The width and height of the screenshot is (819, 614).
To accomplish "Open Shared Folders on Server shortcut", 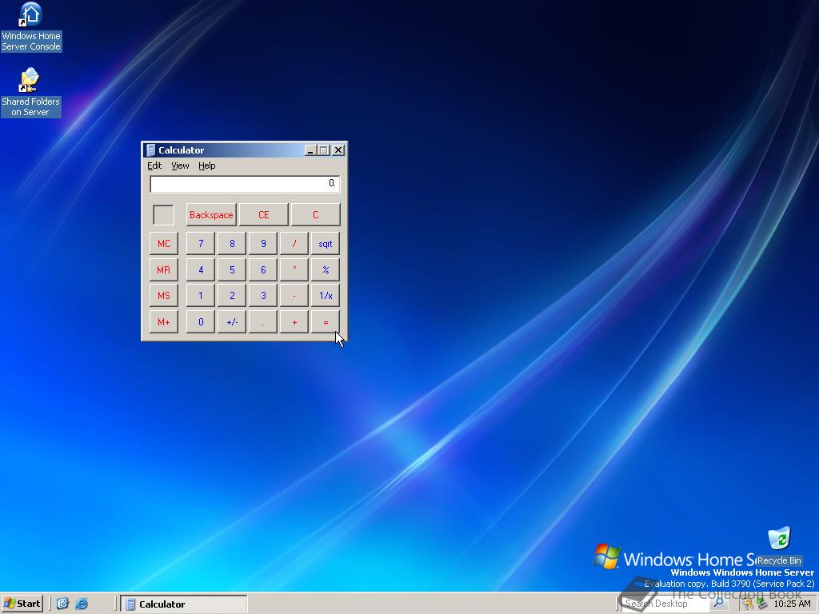I will [x=31, y=93].
